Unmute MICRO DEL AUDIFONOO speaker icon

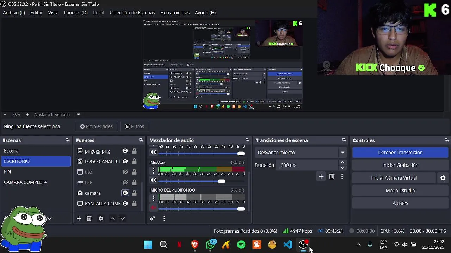click(153, 208)
